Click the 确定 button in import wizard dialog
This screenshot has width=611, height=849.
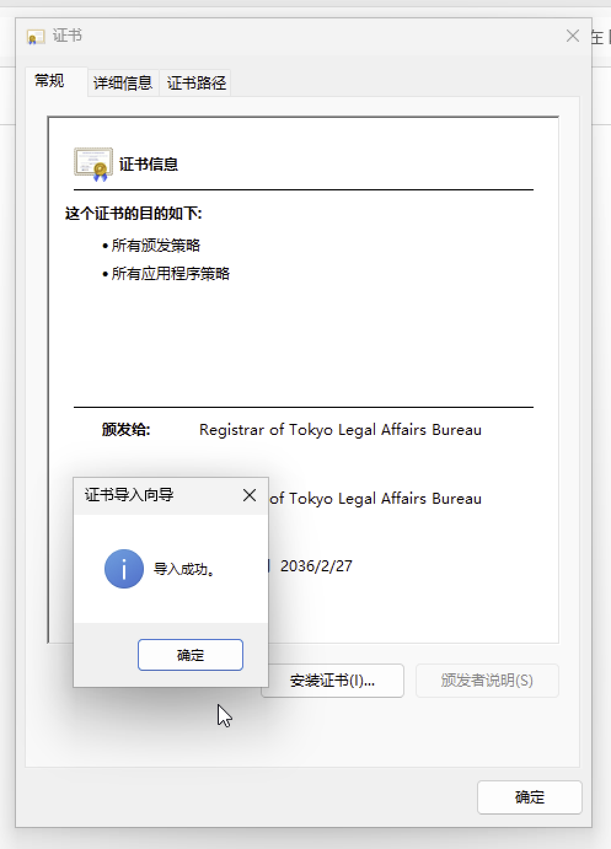[191, 655]
